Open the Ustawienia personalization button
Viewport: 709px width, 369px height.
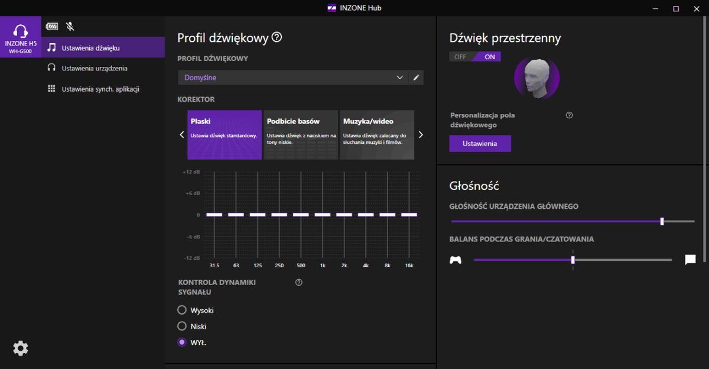480,144
